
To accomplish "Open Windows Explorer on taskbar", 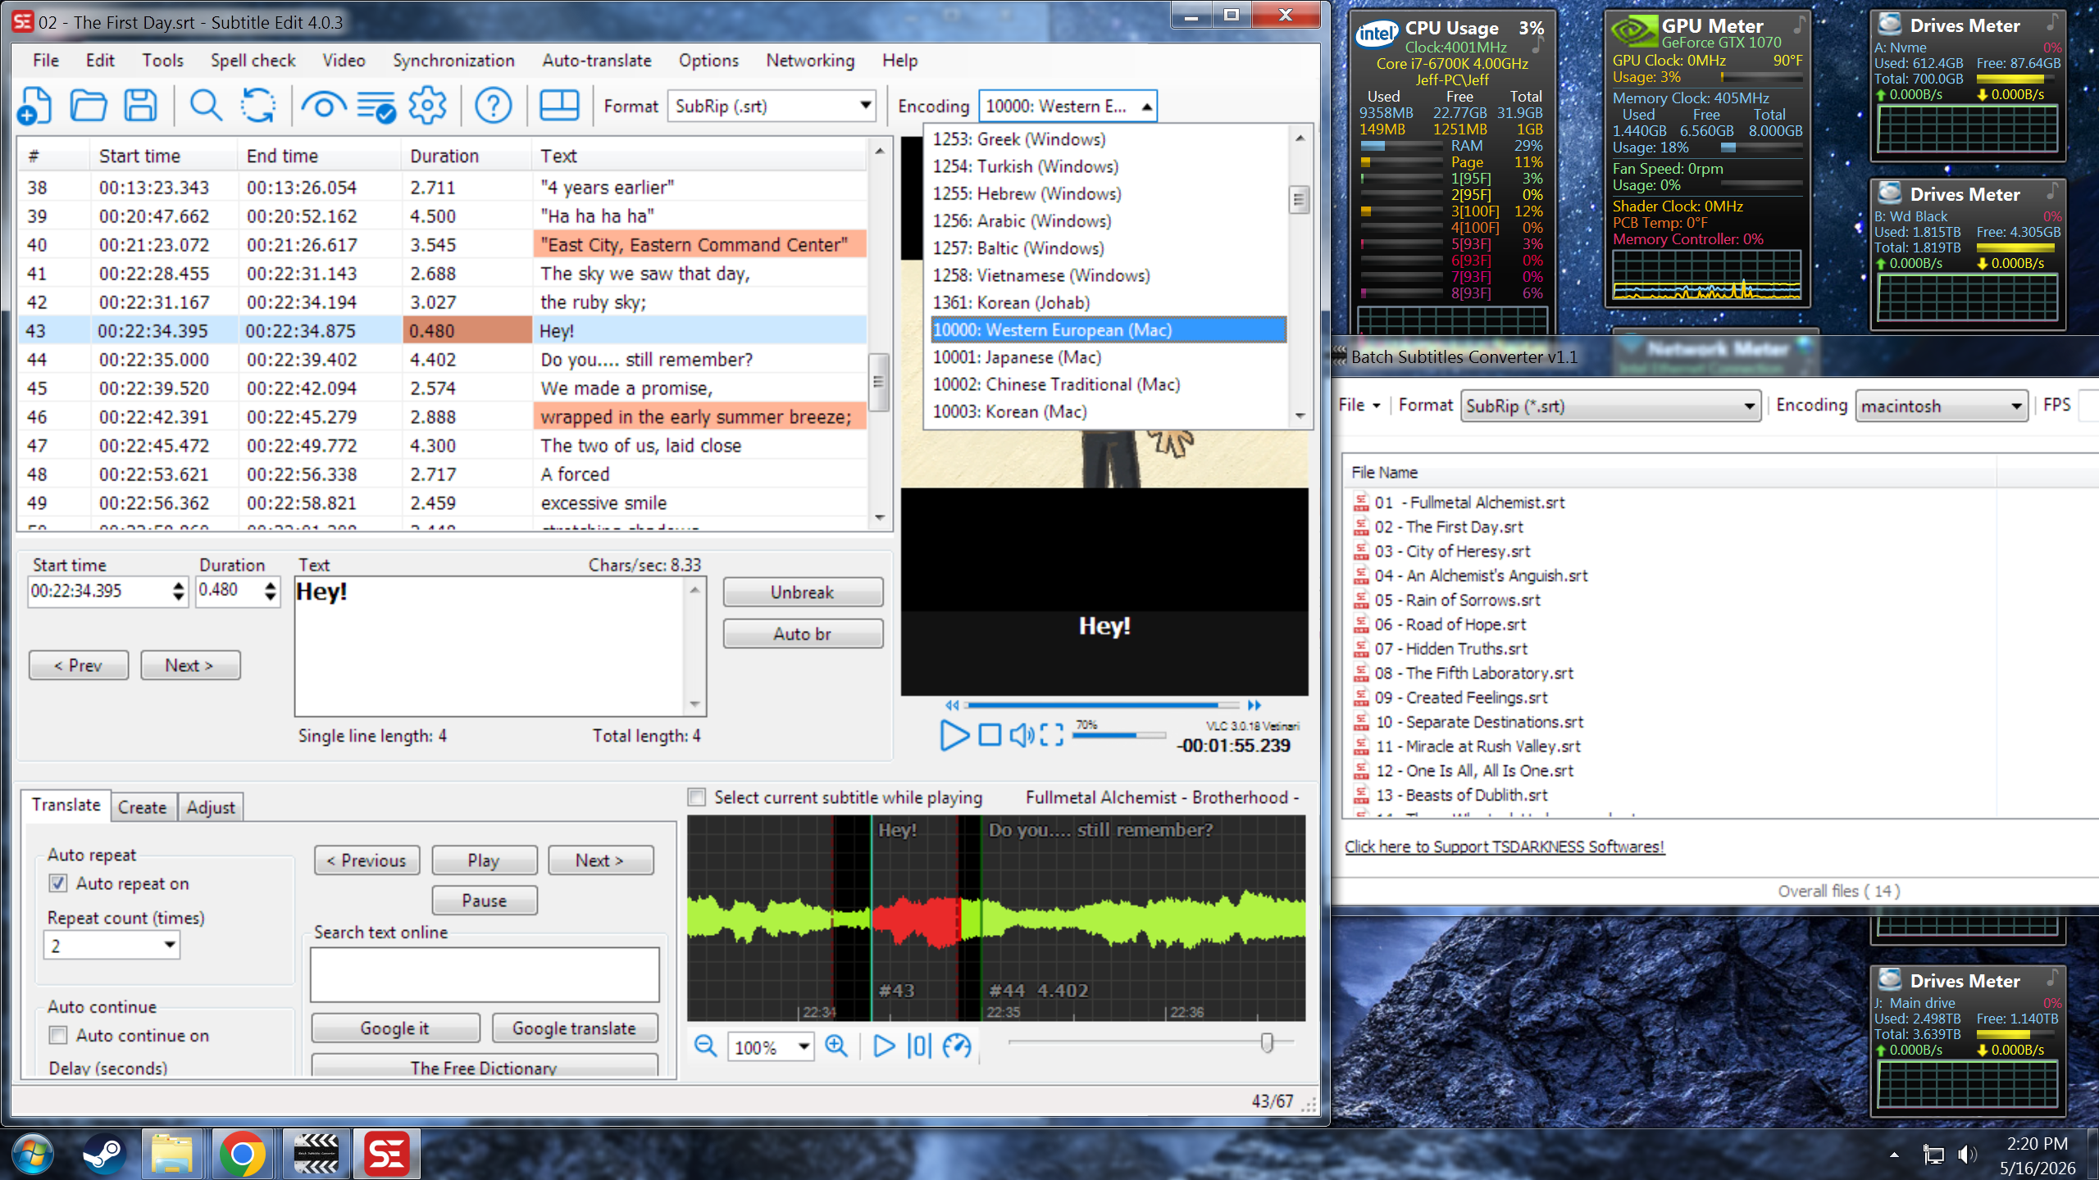I will (x=172, y=1155).
